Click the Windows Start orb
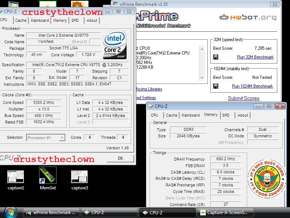 [11, 213]
